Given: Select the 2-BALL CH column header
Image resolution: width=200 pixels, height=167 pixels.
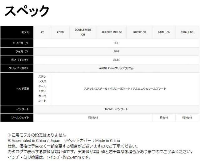Looking at the screenshot, I should [x=164, y=32].
